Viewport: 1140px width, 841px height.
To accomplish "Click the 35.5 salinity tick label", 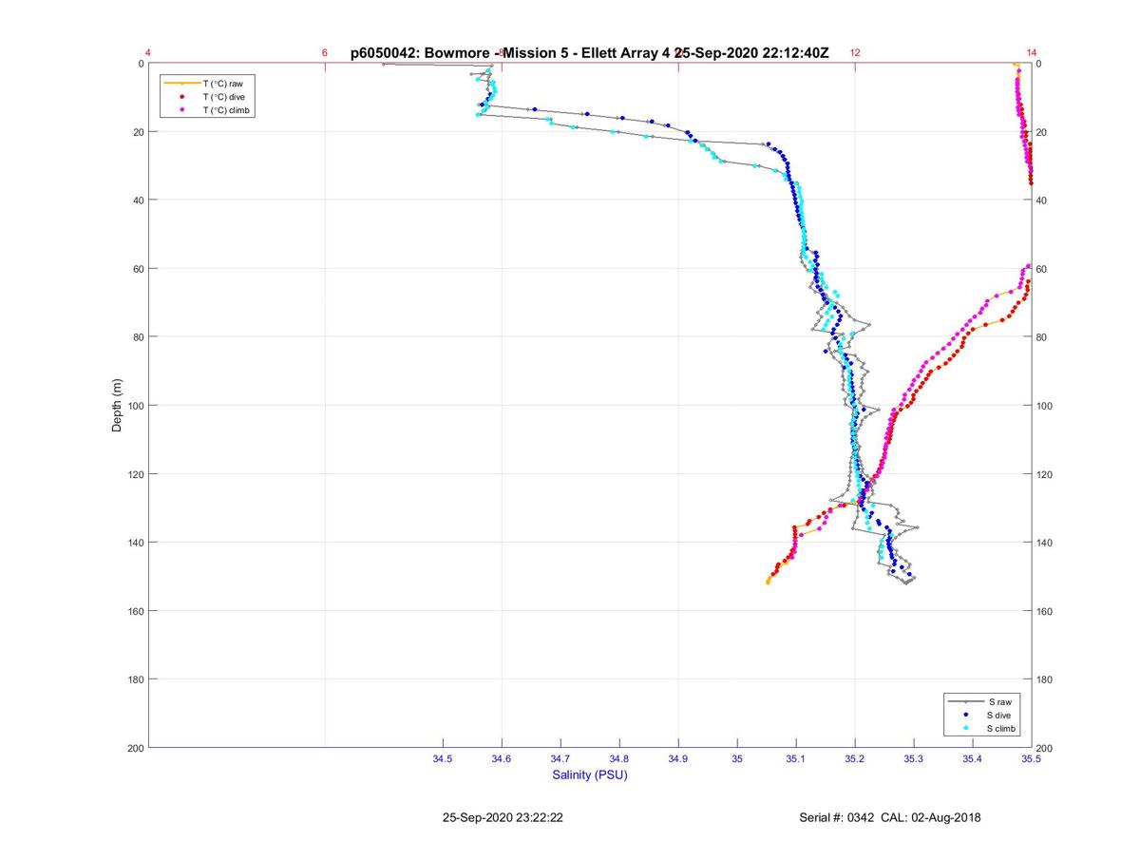I will pyautogui.click(x=1032, y=759).
